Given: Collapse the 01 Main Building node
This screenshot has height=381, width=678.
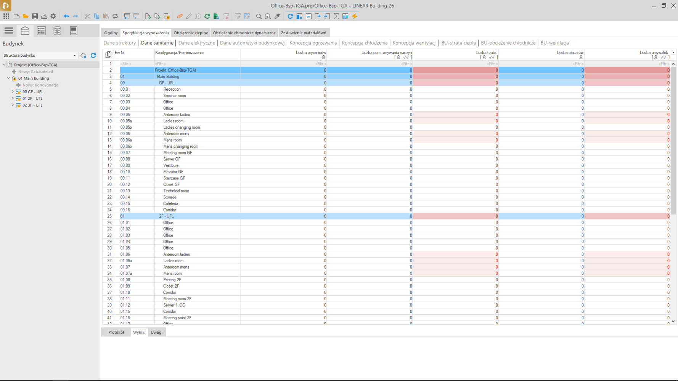Looking at the screenshot, I should point(8,78).
